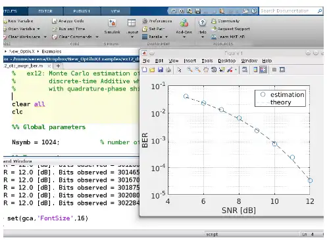Screen dimensions: 327x240
Task: Expand Help dropdown arrow in ribbon
Action: 203,37
